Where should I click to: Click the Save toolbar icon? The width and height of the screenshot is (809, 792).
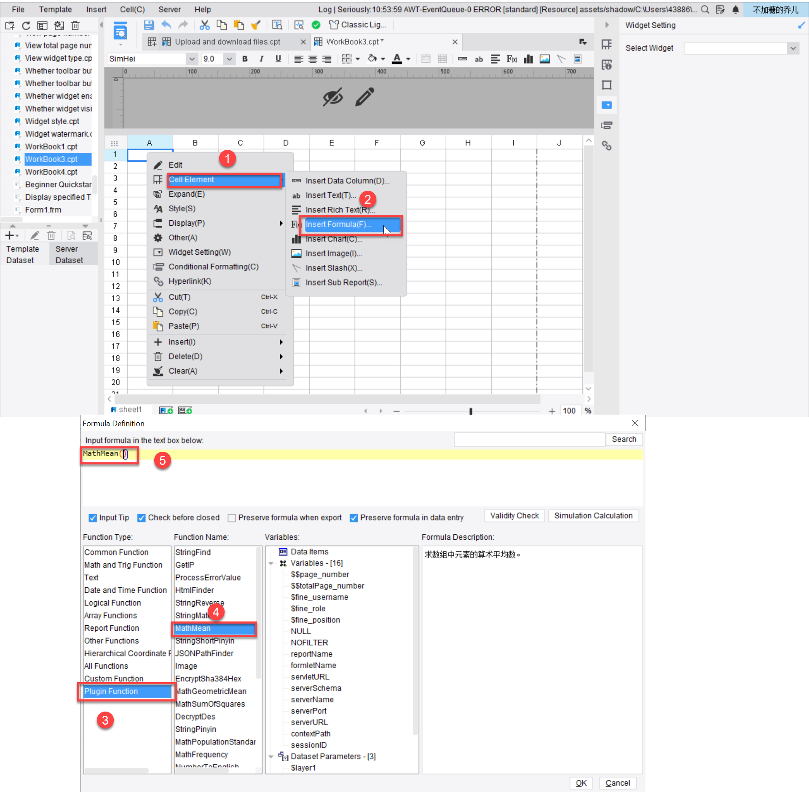point(148,25)
